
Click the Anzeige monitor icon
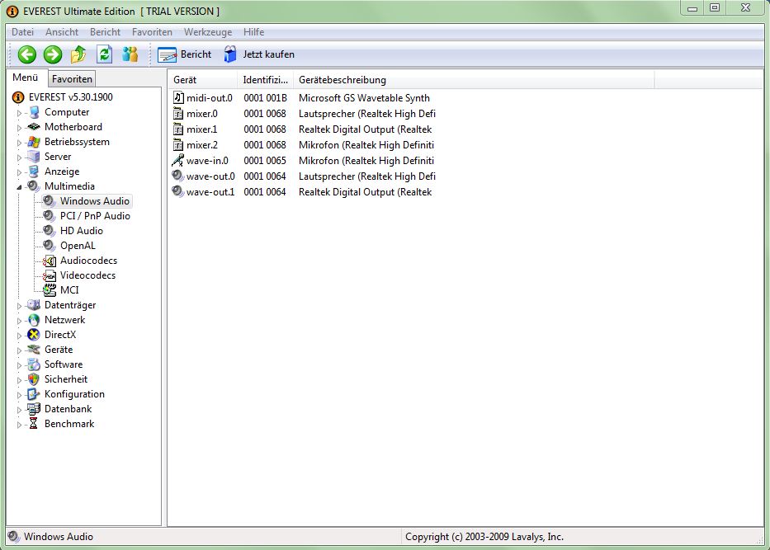click(x=34, y=172)
